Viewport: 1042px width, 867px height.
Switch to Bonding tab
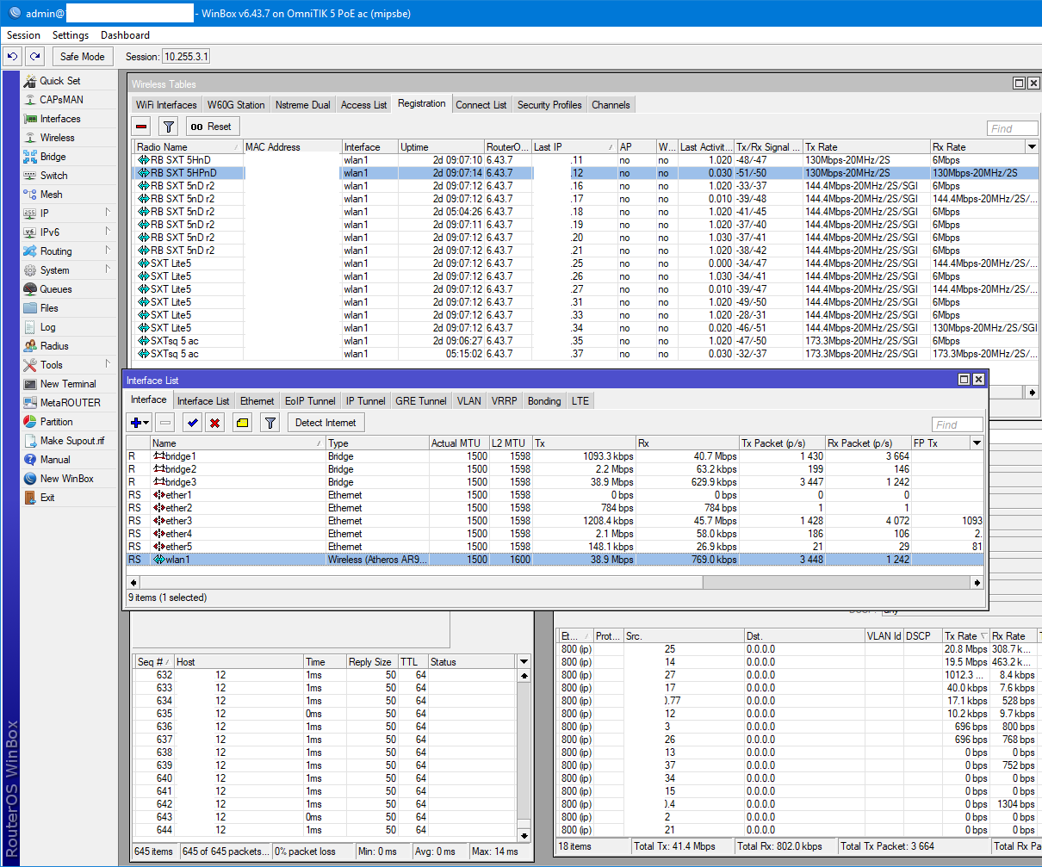coord(544,401)
